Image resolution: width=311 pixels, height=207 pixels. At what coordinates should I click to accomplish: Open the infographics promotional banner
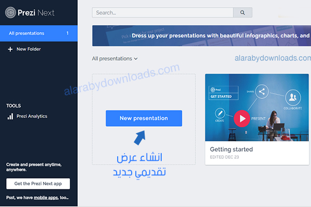(202, 36)
